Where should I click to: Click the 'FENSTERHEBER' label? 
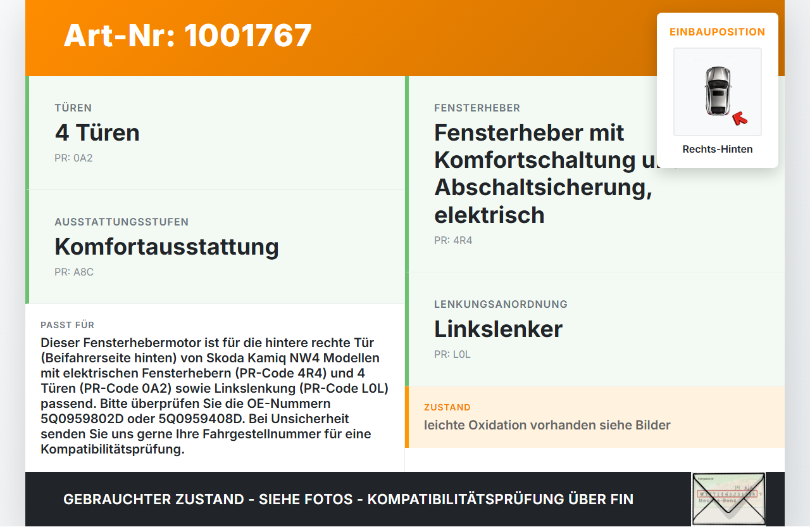click(x=477, y=108)
